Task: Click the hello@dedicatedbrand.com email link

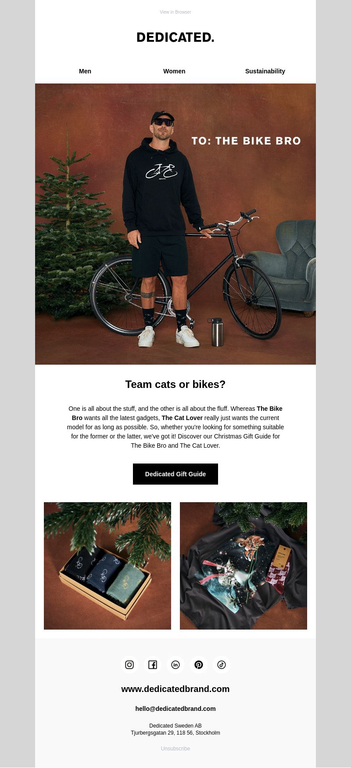Action: (175, 709)
